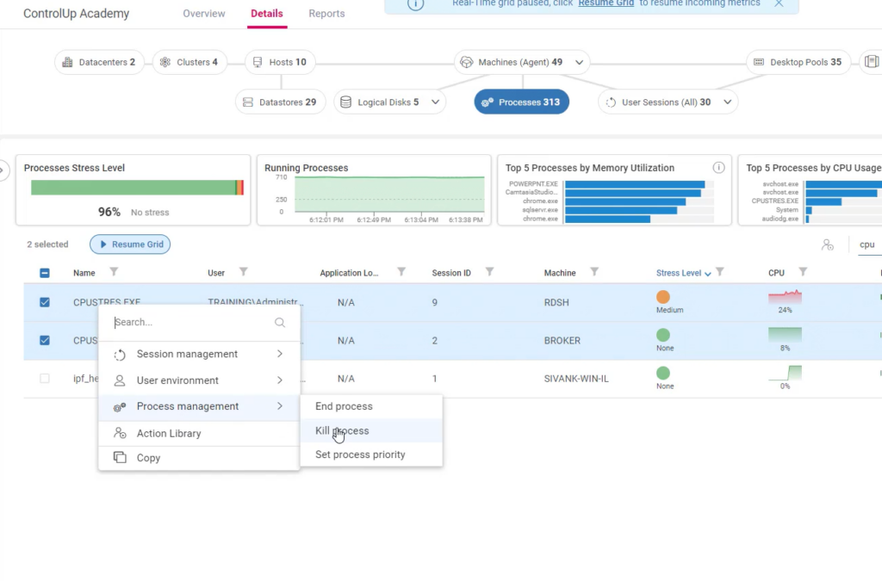Click the Search field in context menu
882x581 pixels.
191,323
